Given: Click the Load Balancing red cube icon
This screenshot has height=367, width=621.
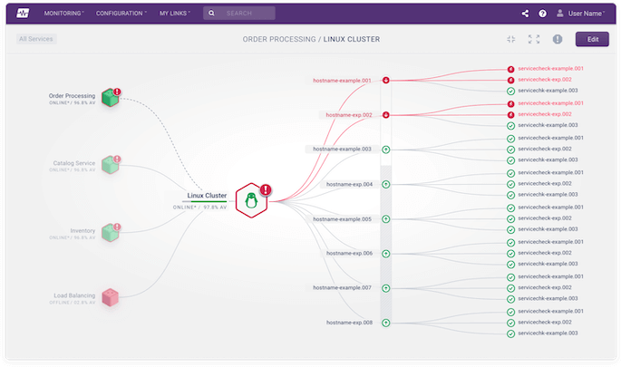Looking at the screenshot, I should 110,296.
